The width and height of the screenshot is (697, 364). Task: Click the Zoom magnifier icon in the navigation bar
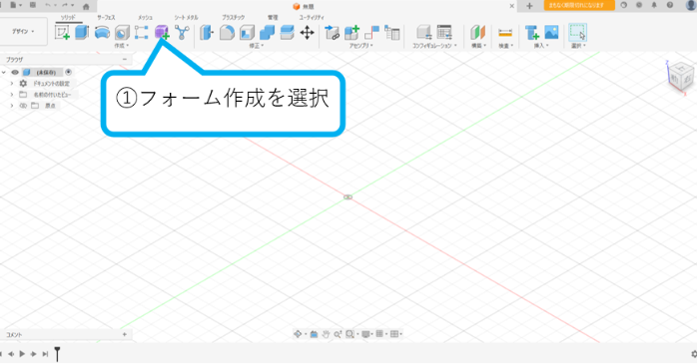338,334
